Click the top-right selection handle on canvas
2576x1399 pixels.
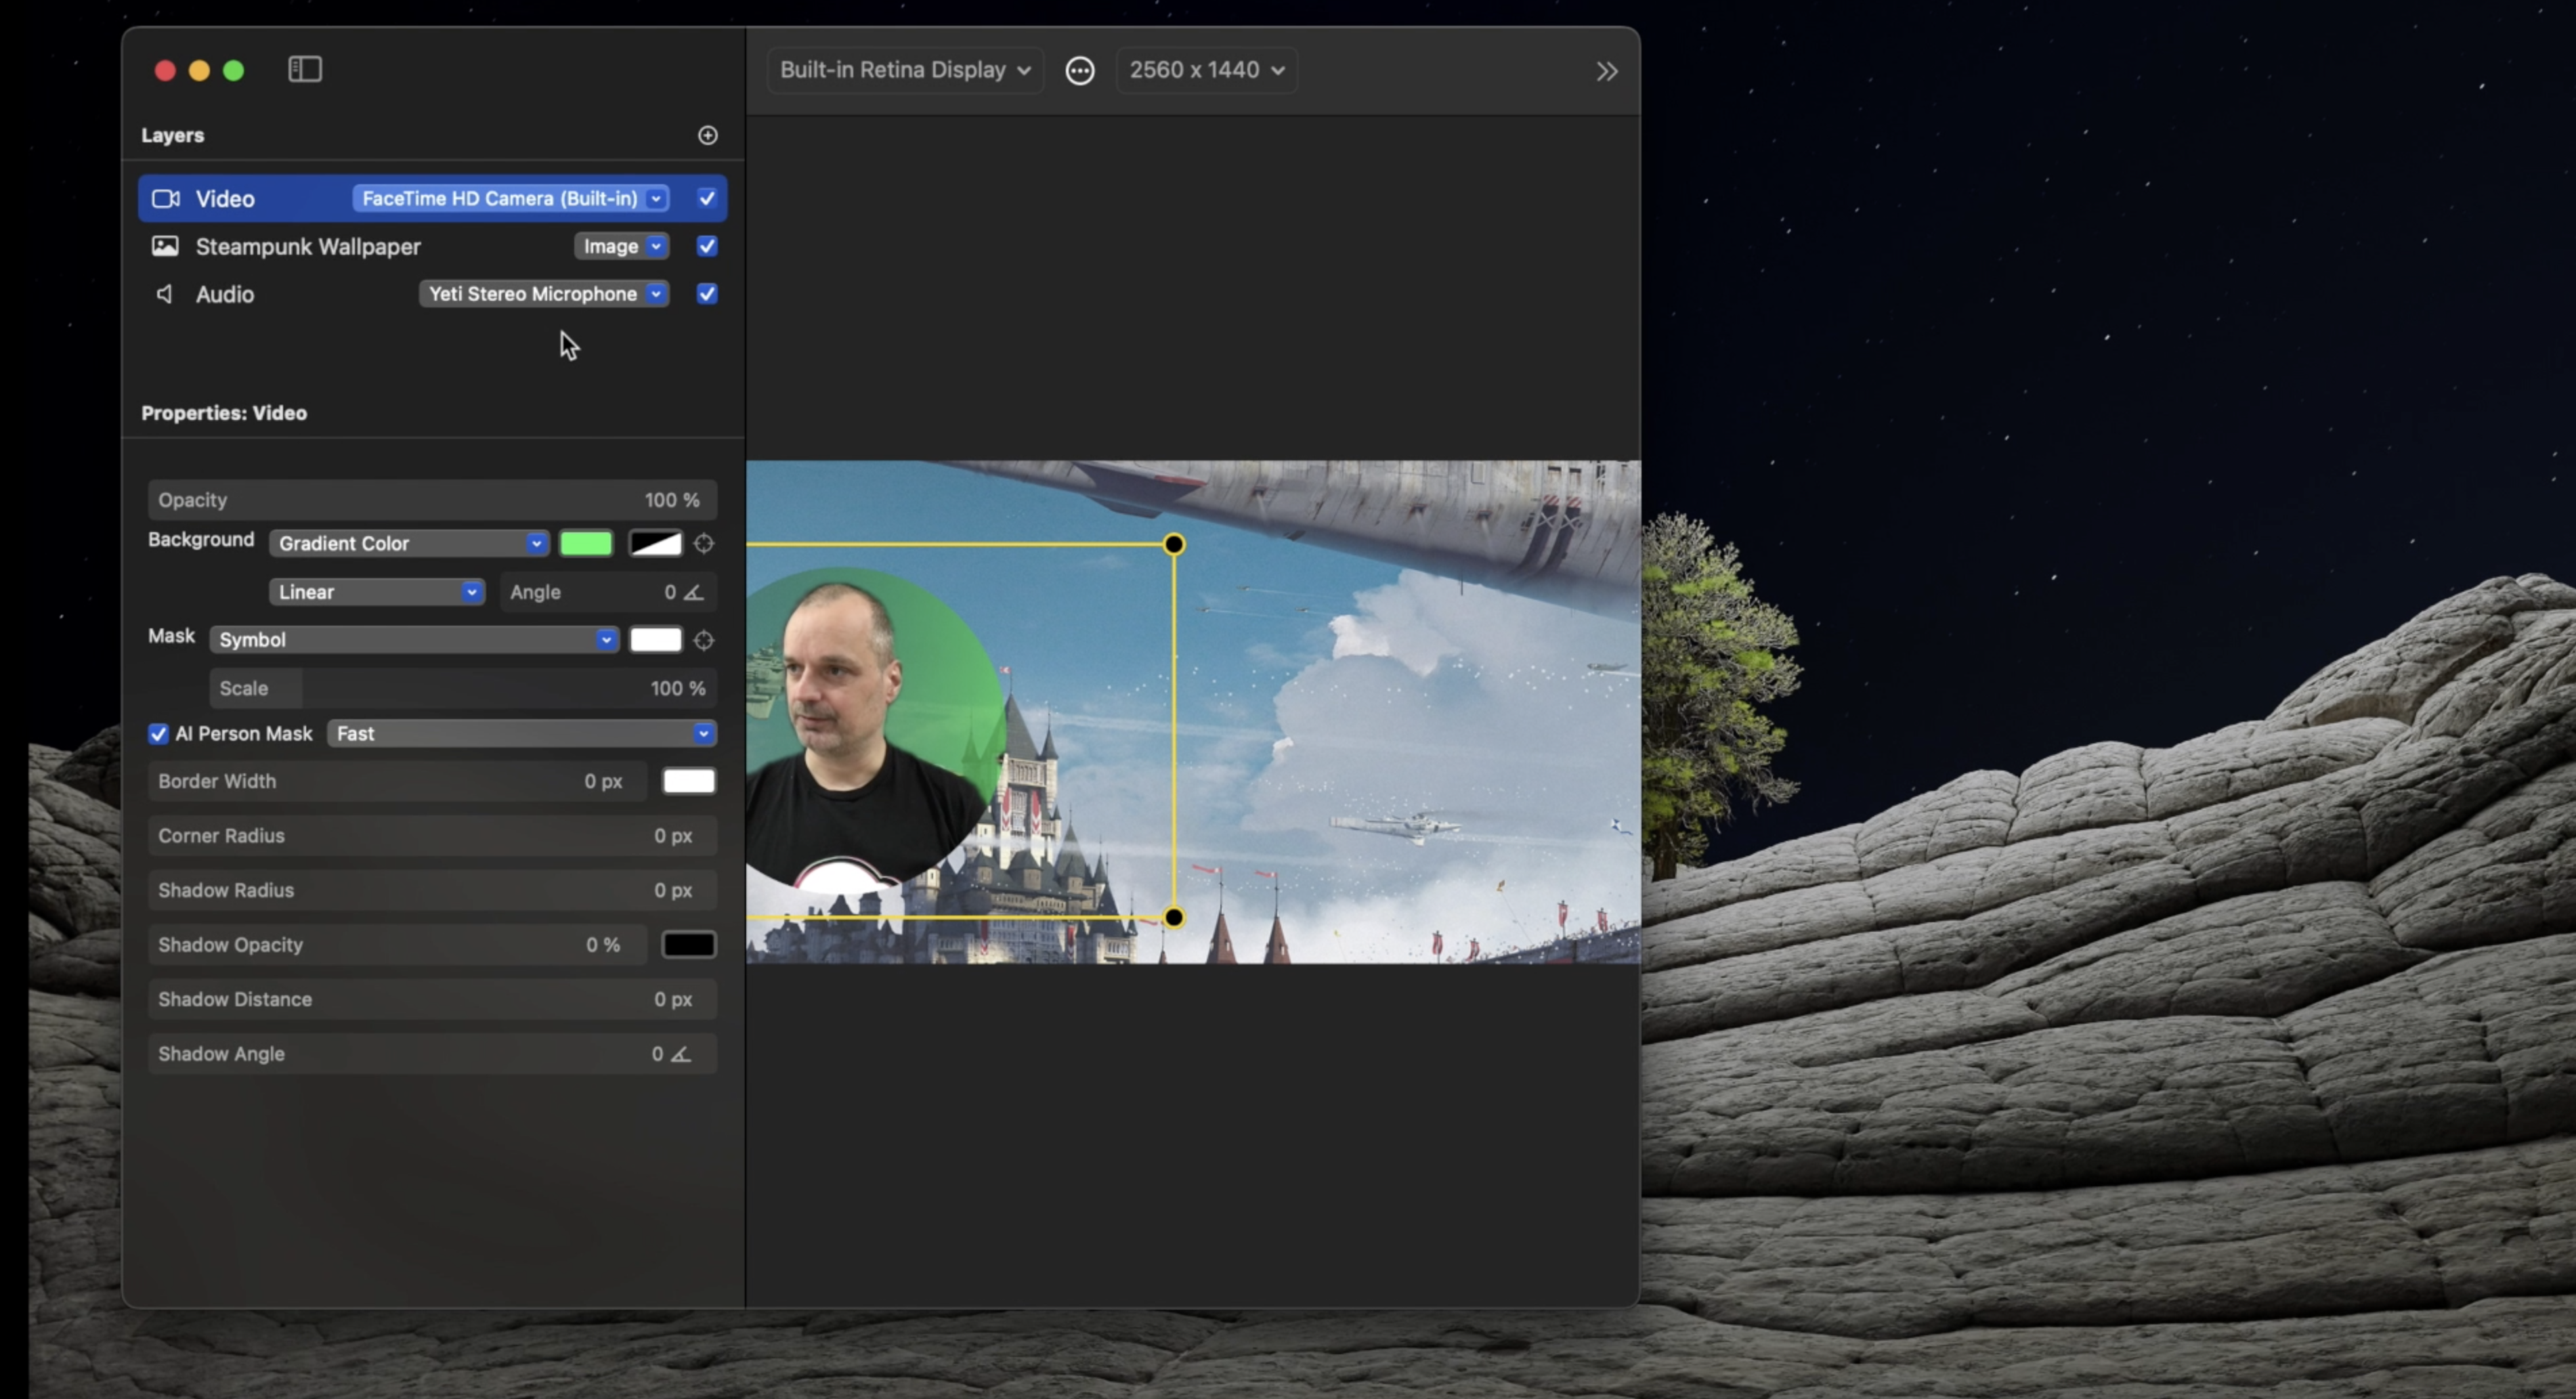[1174, 544]
